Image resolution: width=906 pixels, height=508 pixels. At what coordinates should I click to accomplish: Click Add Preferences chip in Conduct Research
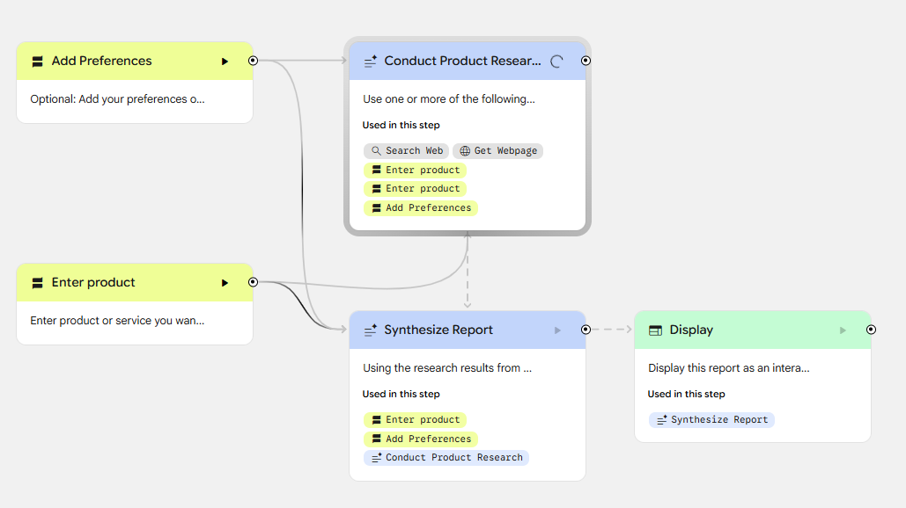[421, 208]
